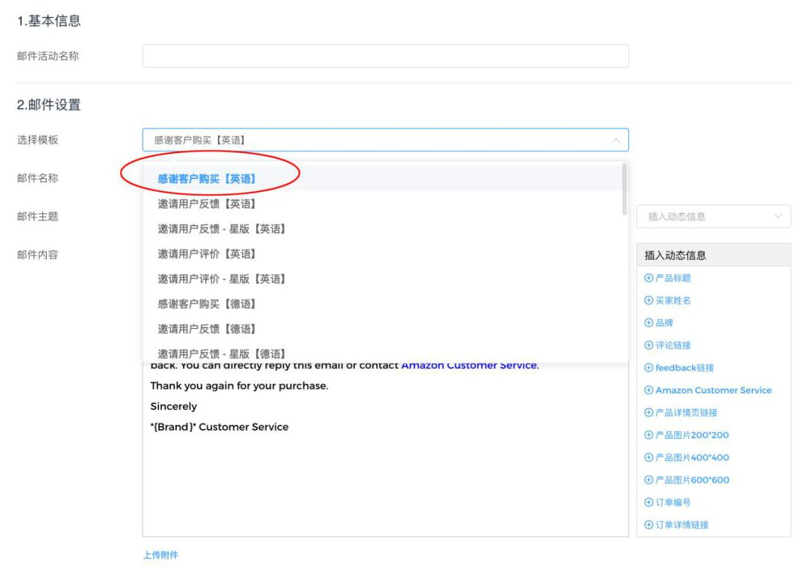
Task: Click plus icon beside 产品标题
Action: tap(648, 278)
